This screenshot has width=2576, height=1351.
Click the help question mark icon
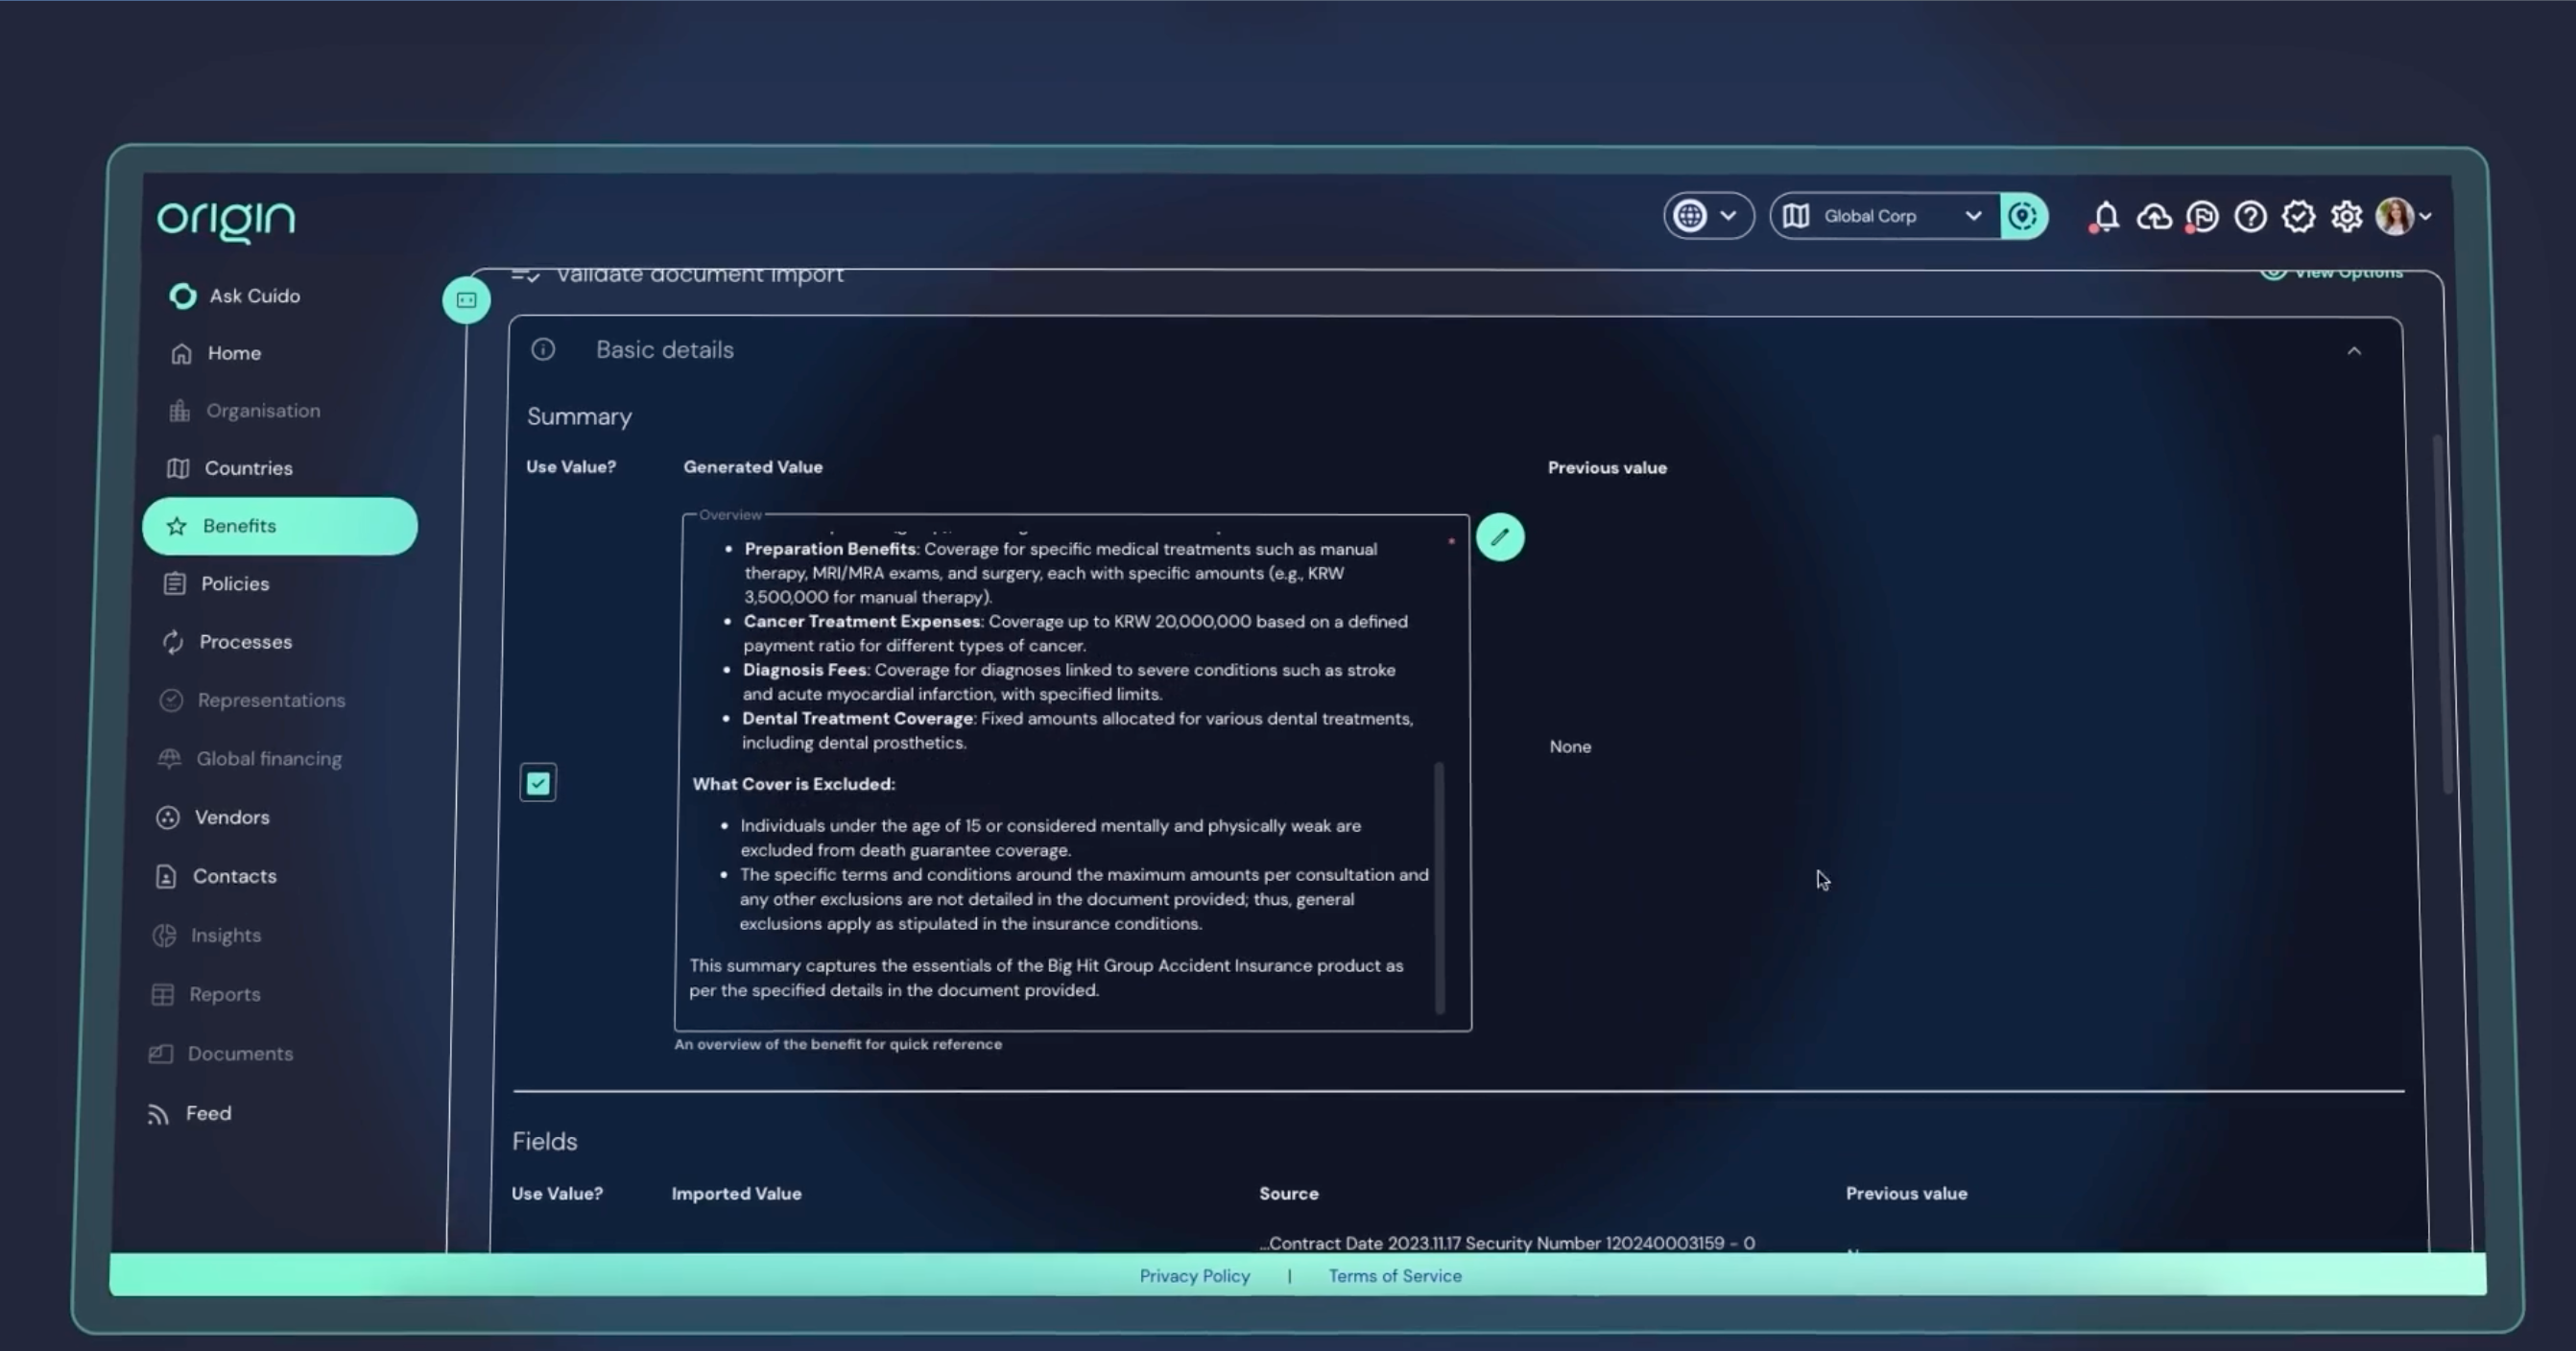pos(2250,216)
